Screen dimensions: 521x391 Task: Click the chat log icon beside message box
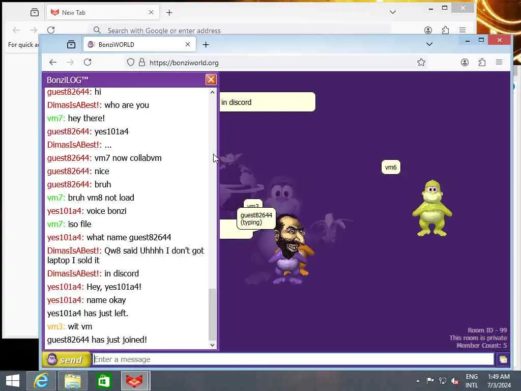(503, 359)
